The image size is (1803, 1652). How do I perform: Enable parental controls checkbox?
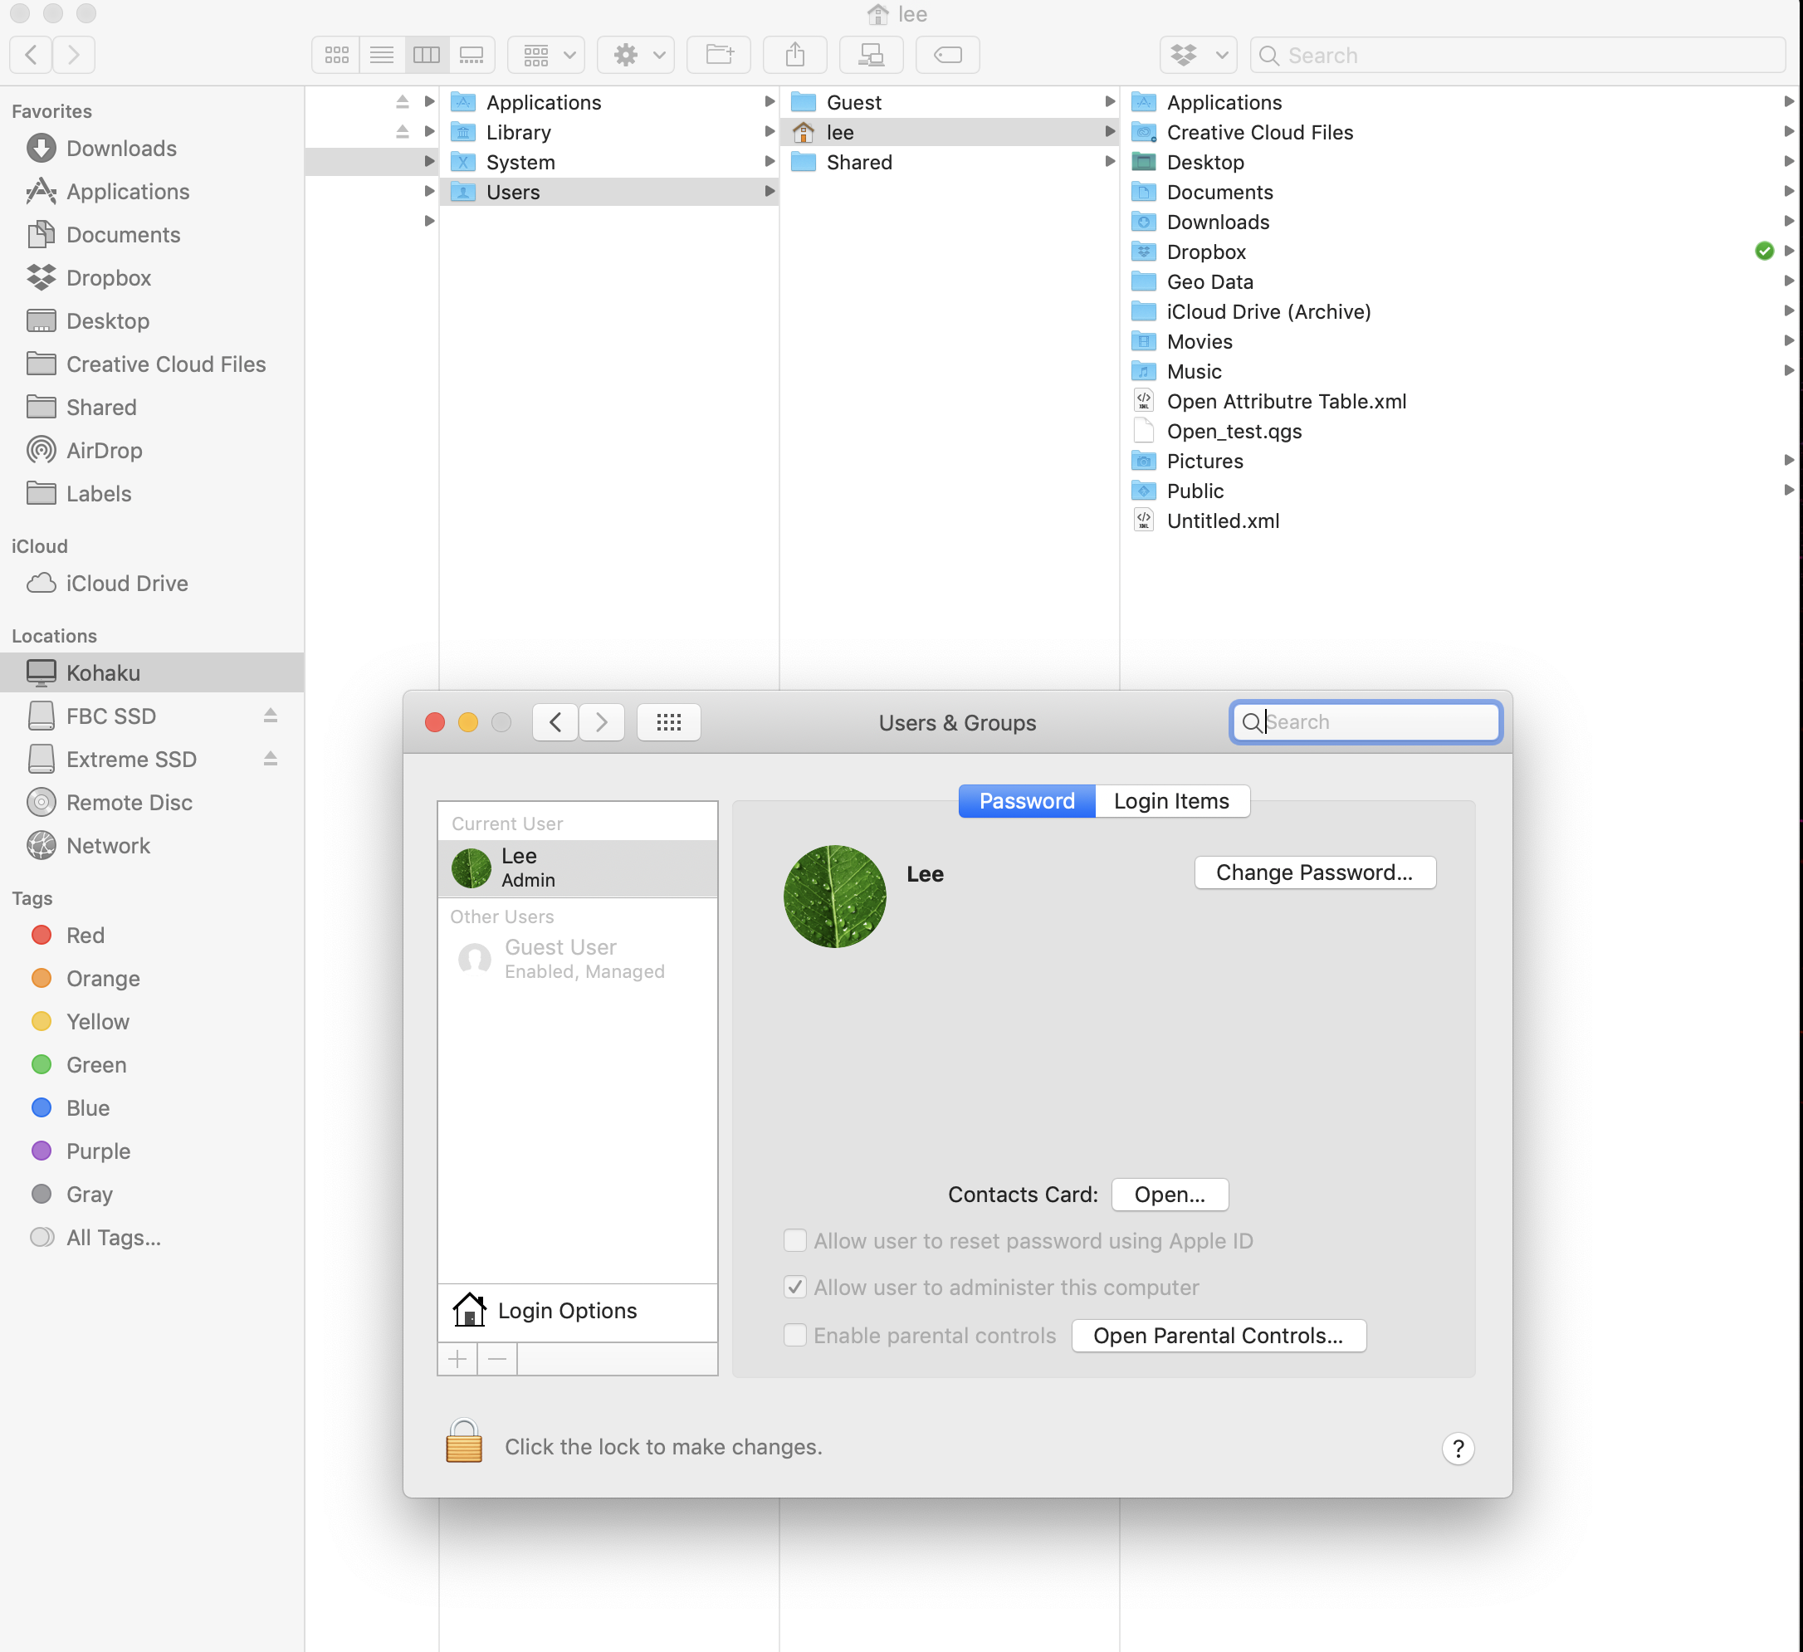click(x=795, y=1335)
